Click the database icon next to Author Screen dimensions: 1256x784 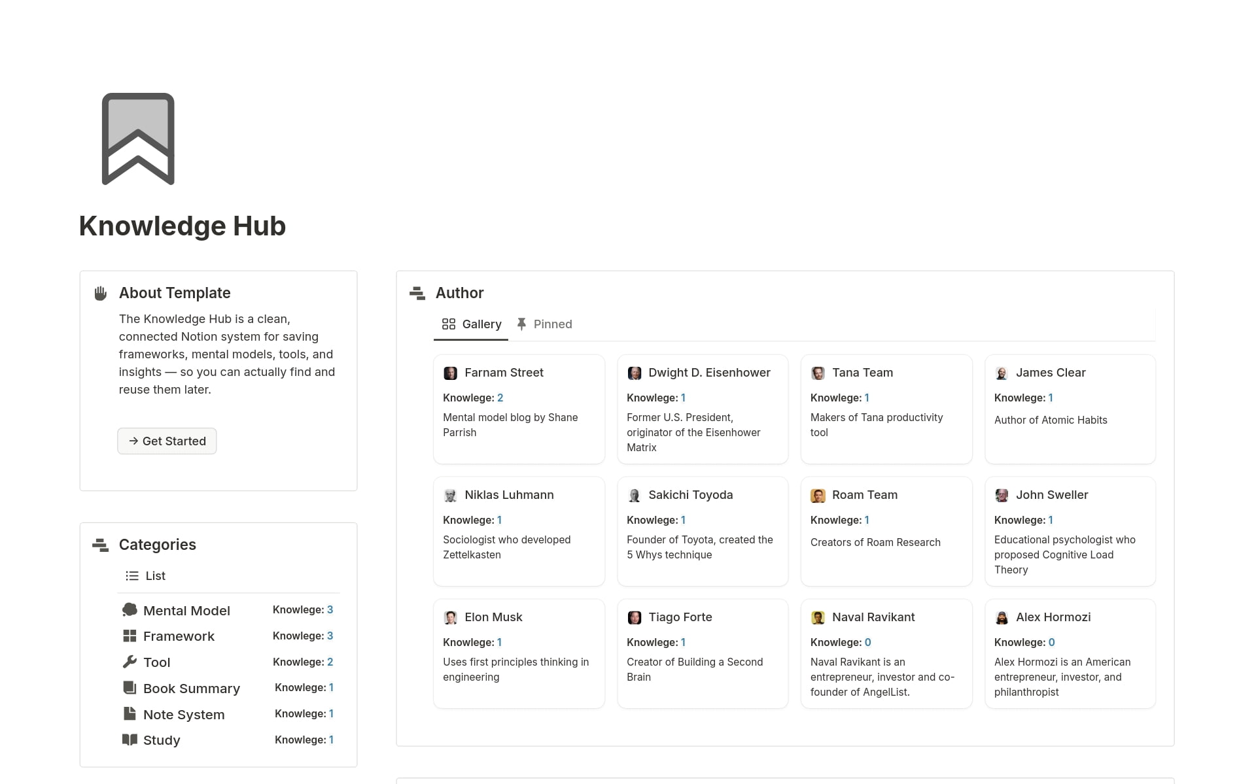click(x=416, y=293)
